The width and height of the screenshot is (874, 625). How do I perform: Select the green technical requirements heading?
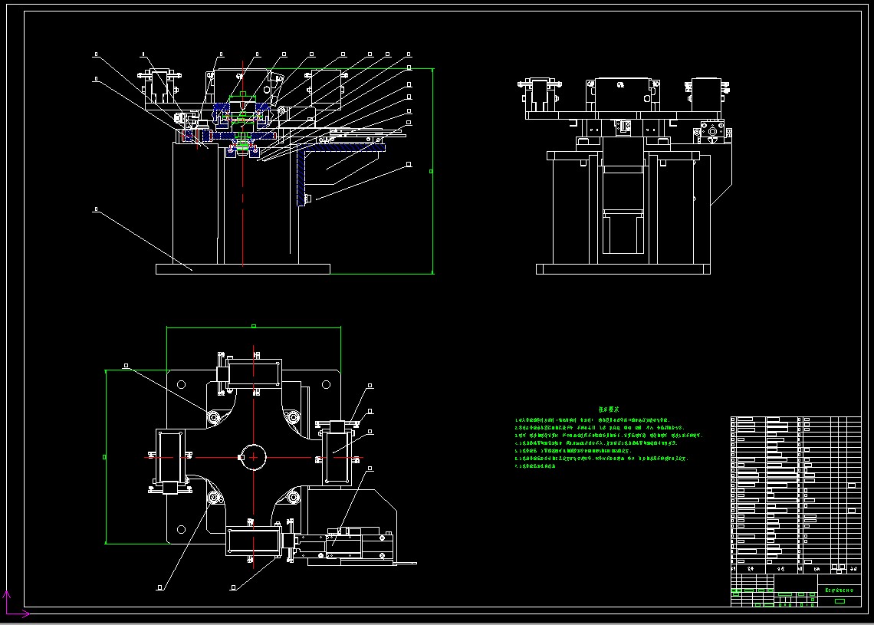pos(609,410)
